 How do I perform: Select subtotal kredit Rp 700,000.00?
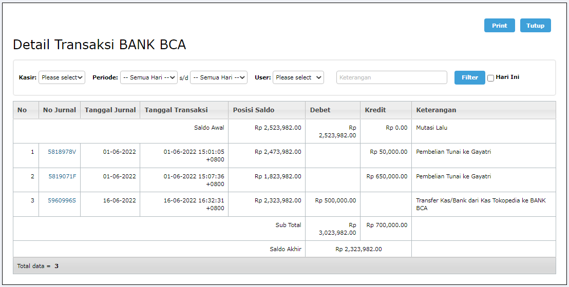(x=387, y=225)
